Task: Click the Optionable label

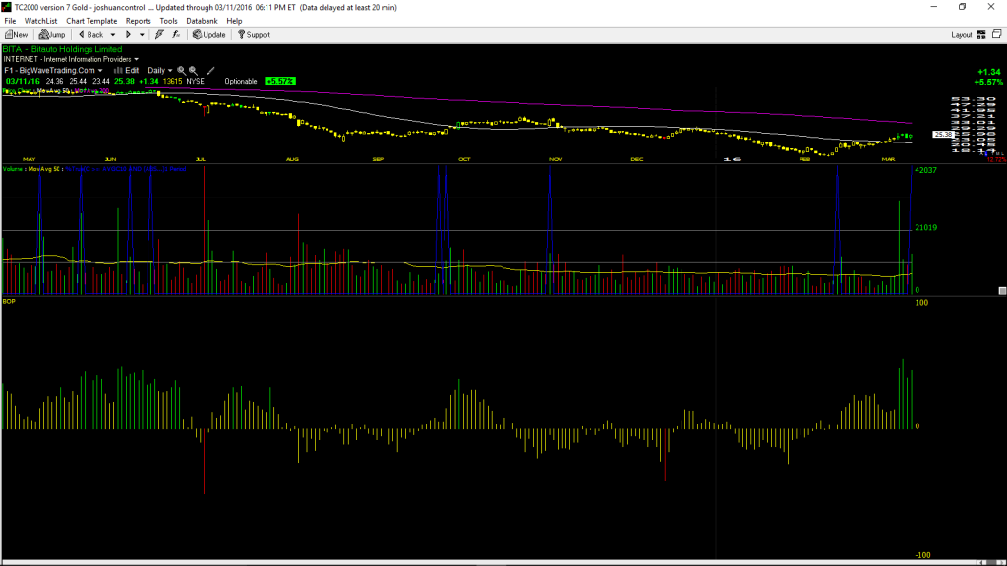Action: [241, 82]
